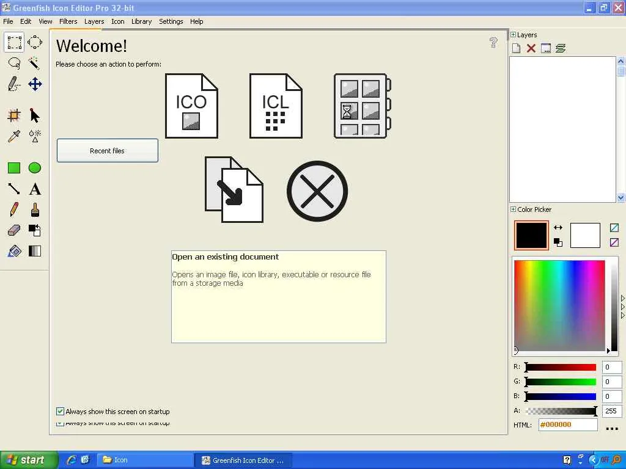
Task: Select the green Rectangle shape tool
Action: click(x=14, y=168)
